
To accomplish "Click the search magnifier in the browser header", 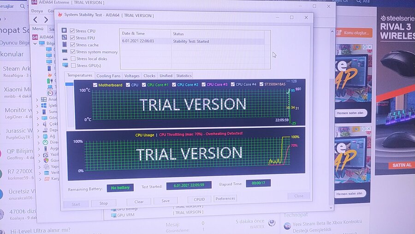I will 23,6.
